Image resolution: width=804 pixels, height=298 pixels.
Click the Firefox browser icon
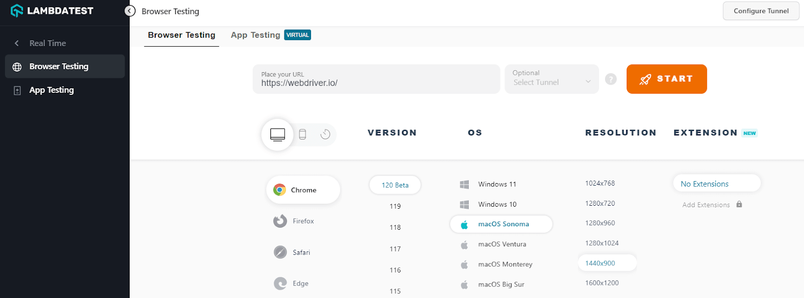(x=280, y=221)
